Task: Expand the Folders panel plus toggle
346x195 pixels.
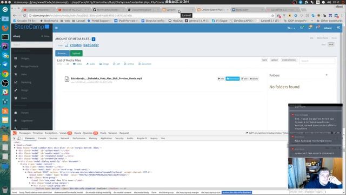Action: click(327, 75)
